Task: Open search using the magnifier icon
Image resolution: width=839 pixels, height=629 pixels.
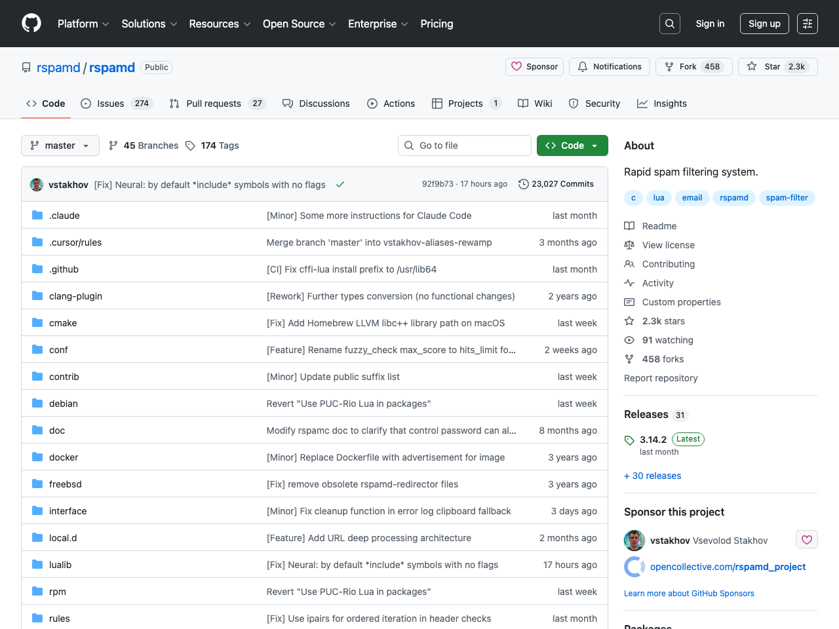Action: click(x=669, y=23)
